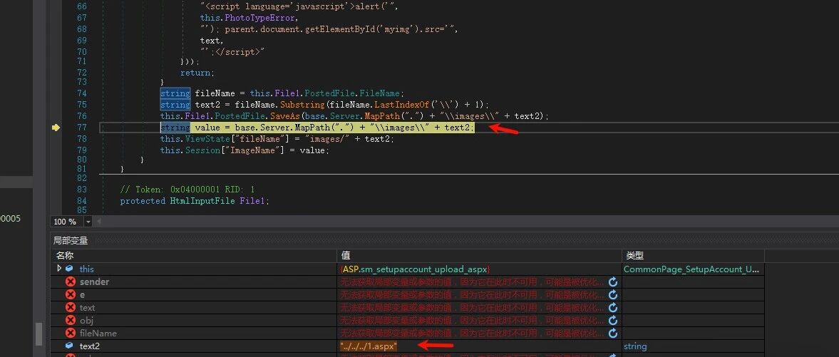
Task: Click line number 74 in the gutter
Action: [81, 93]
